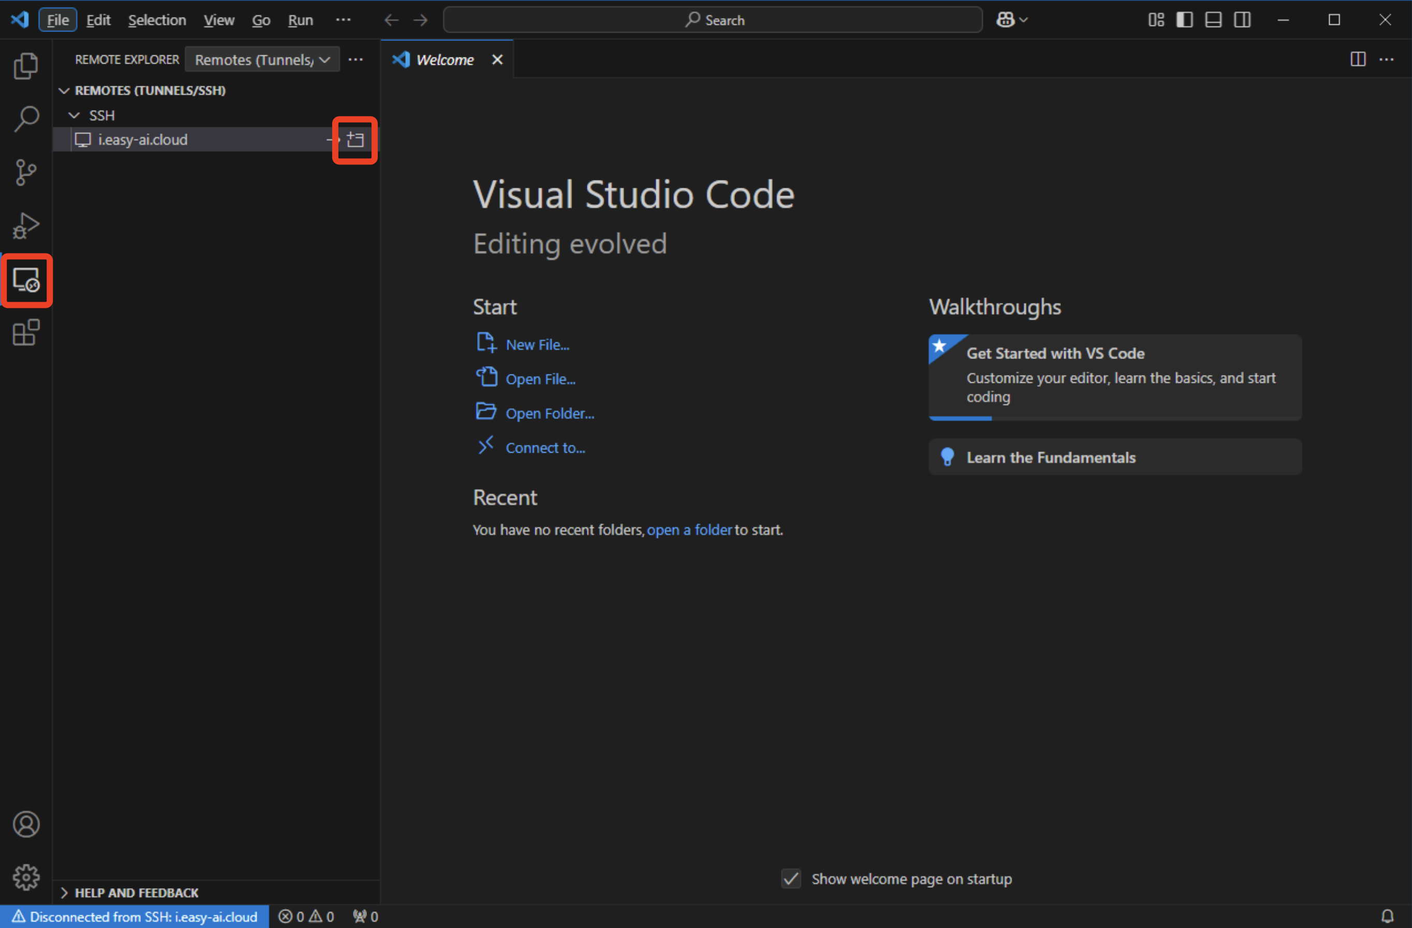The height and width of the screenshot is (928, 1412).
Task: Open the Selection menu
Action: [x=157, y=20]
